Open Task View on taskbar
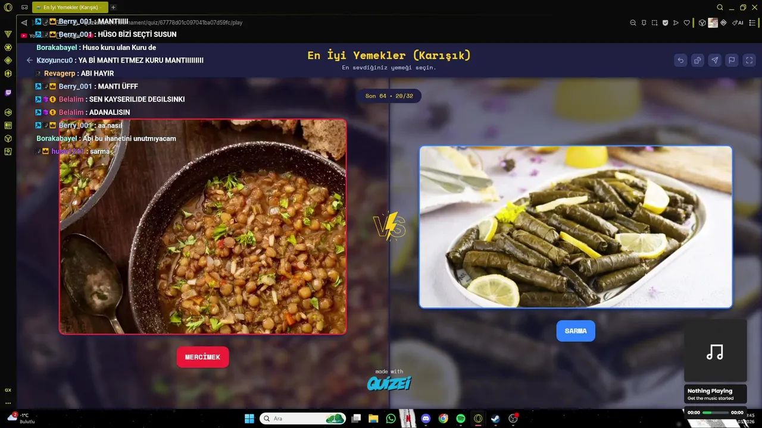Image resolution: width=762 pixels, height=428 pixels. coord(356,418)
